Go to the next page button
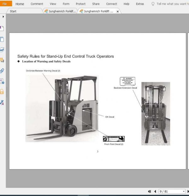The height and width of the screenshot is (196, 189). click(x=188, y=191)
